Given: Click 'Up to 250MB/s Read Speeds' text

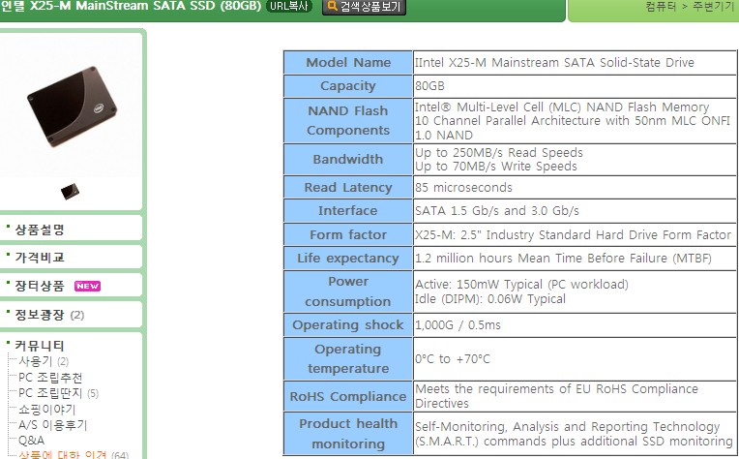Looking at the screenshot, I should coord(499,152).
